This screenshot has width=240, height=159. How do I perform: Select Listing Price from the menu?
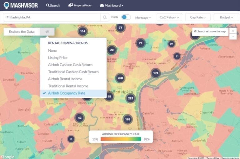click(57, 58)
